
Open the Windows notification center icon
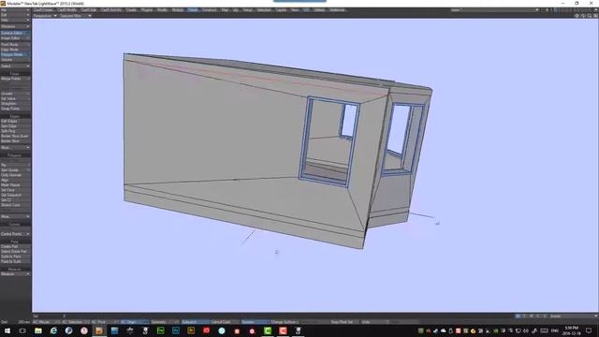(x=589, y=330)
